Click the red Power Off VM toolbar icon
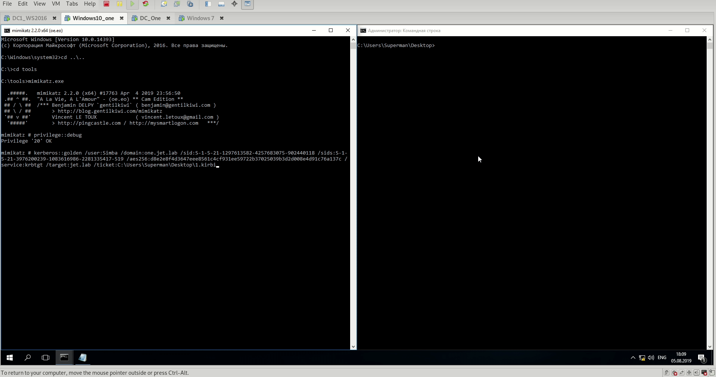Screen dimensions: 716x377 [106, 4]
